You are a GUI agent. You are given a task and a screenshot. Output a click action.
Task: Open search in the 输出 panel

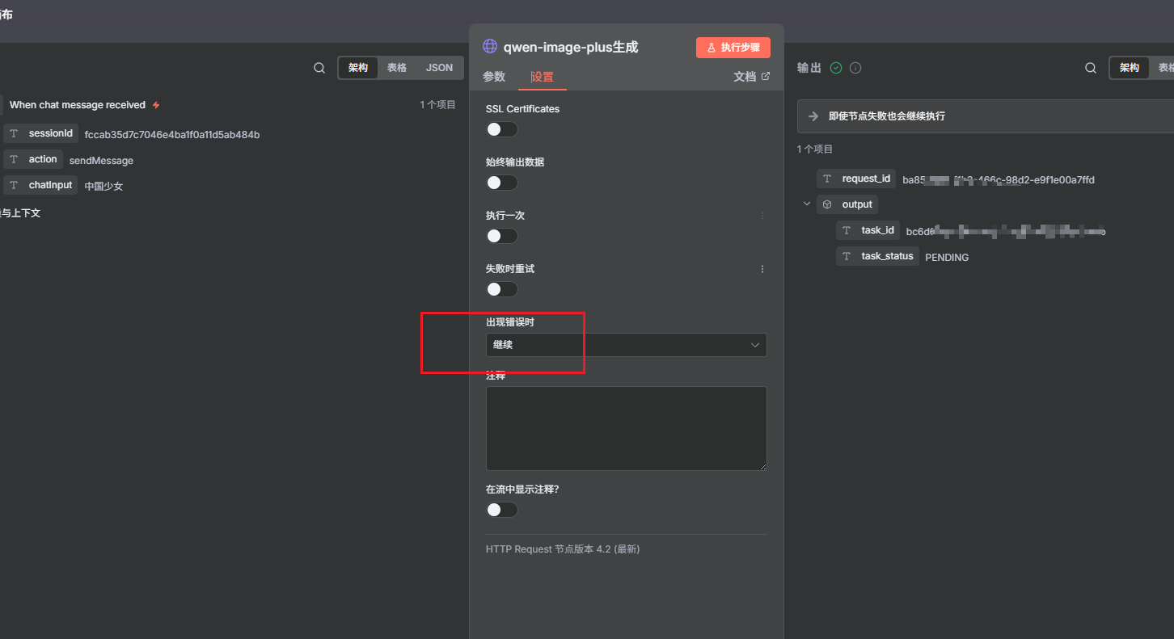pos(1092,68)
